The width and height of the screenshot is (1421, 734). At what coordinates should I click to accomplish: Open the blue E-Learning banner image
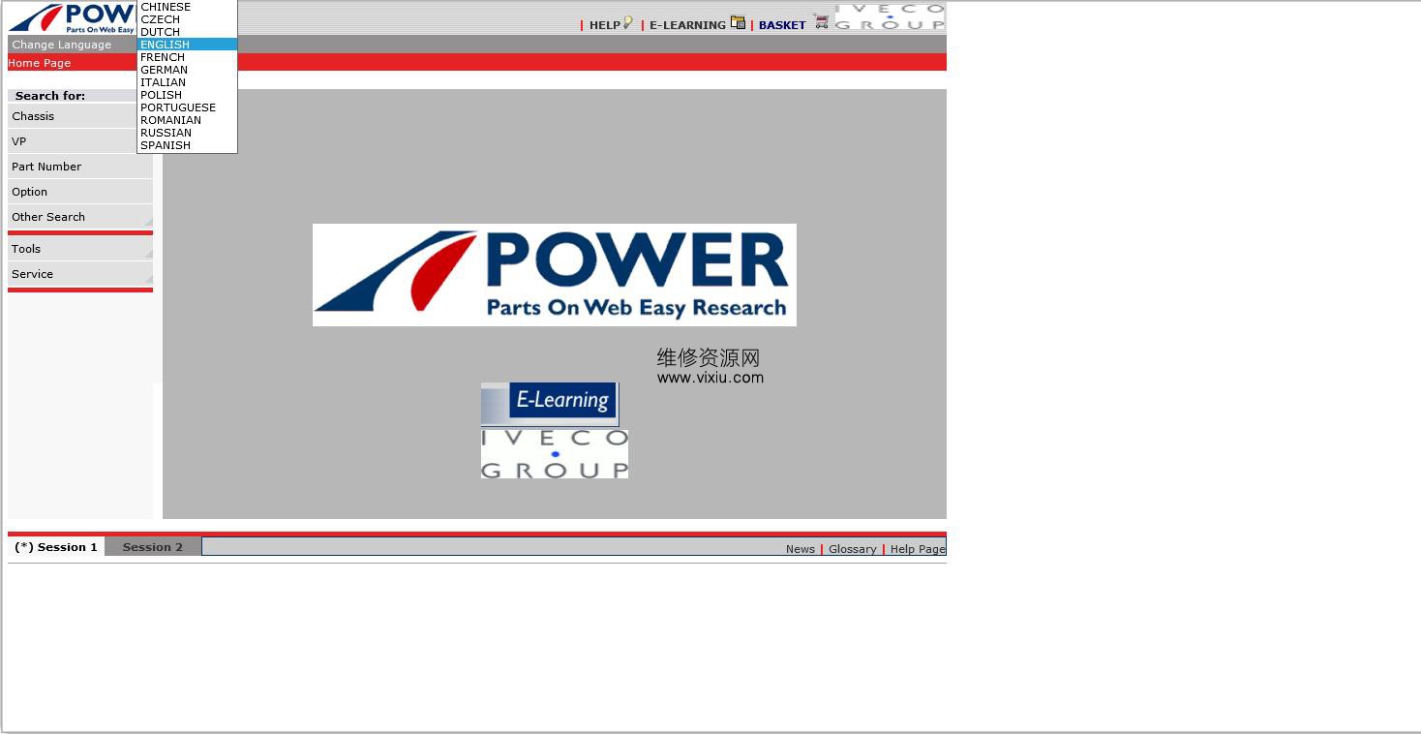pos(550,404)
